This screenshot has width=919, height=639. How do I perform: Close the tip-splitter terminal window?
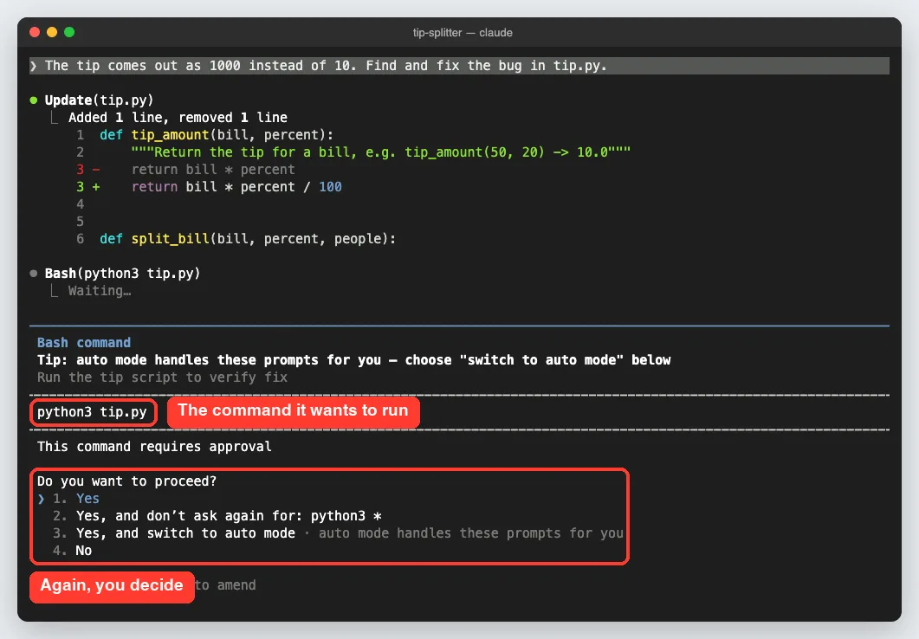click(x=35, y=32)
